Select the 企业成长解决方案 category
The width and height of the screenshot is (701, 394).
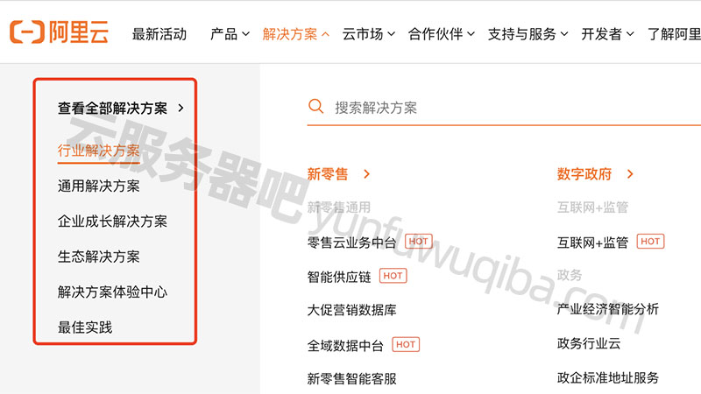coord(112,222)
